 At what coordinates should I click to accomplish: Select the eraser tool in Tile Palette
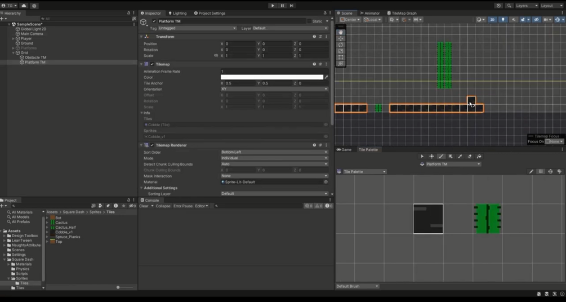[469, 157]
